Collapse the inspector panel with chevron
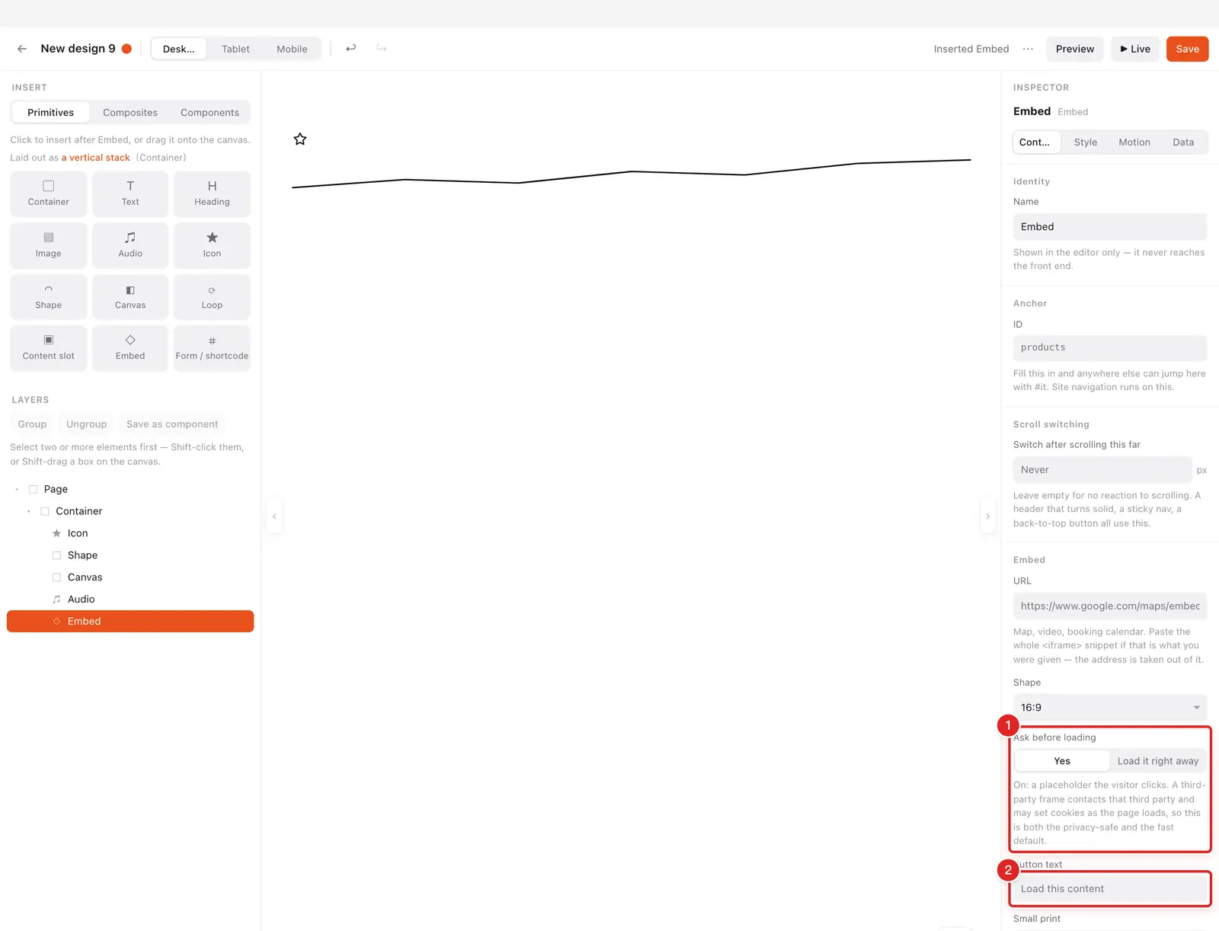 (988, 517)
